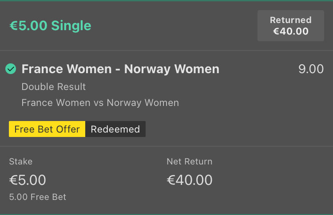Click the €5.00 stake amount

[28, 180]
